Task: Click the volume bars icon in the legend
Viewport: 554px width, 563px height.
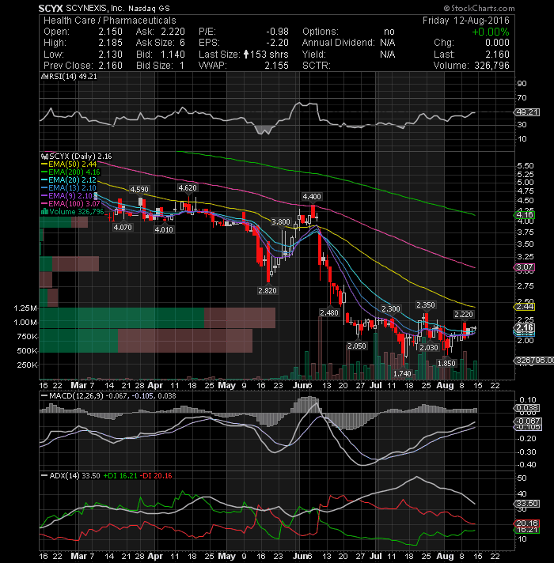Action: [x=45, y=211]
